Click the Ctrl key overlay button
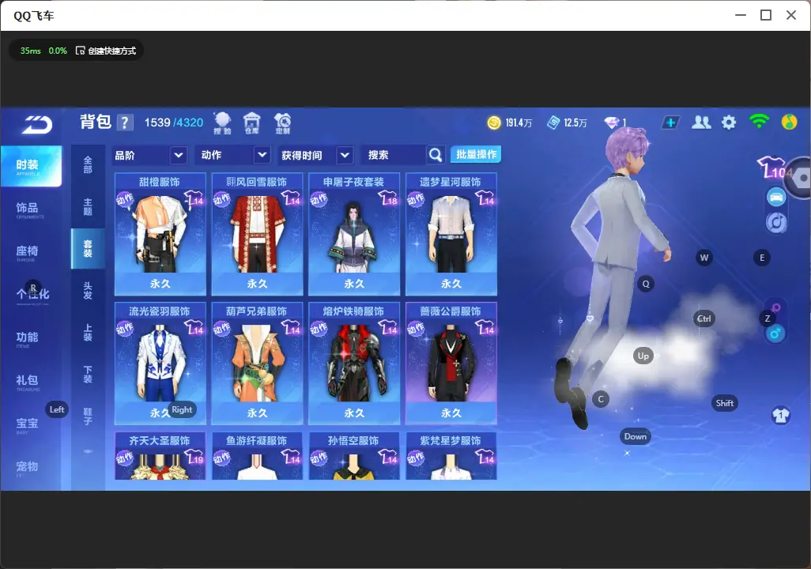 click(x=704, y=318)
